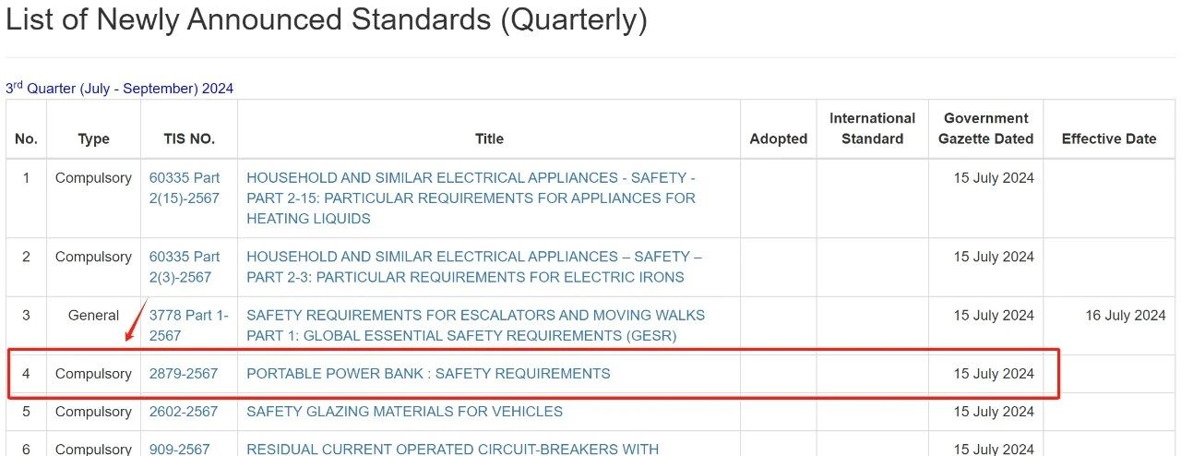The height and width of the screenshot is (456, 1181).
Task: Open heating liquids appliances standard title
Action: (x=471, y=198)
